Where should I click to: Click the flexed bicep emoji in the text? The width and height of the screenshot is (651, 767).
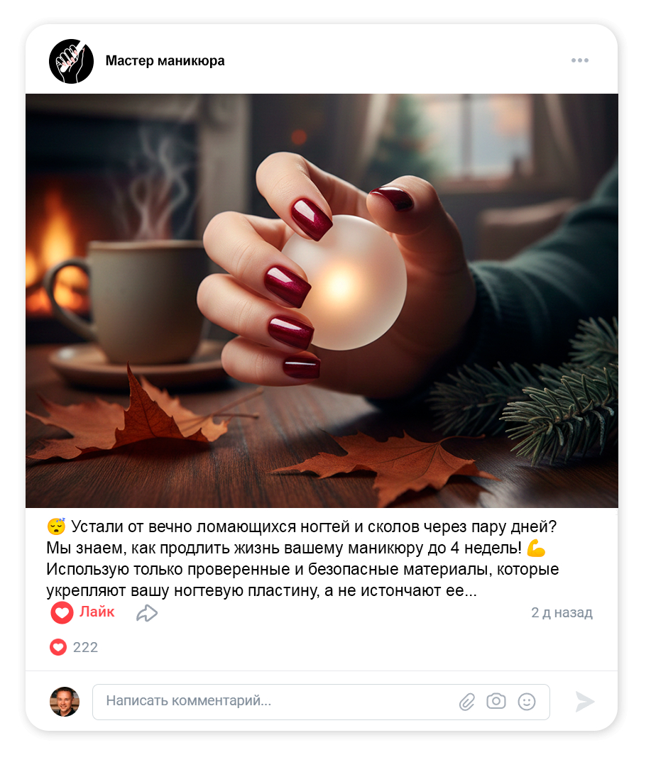coord(537,548)
